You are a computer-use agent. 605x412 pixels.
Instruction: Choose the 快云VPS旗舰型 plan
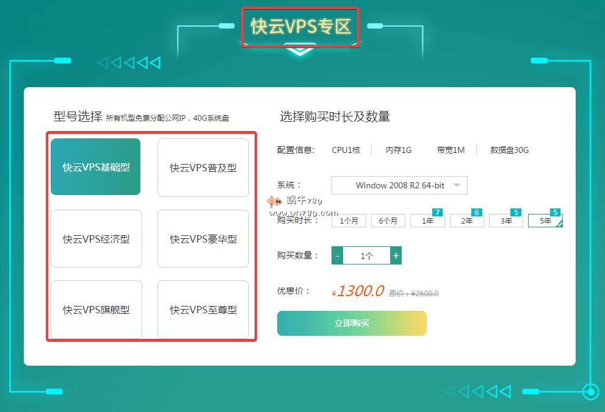click(x=96, y=309)
